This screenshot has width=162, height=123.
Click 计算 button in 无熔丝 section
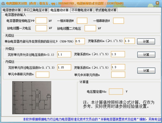point(146,41)
